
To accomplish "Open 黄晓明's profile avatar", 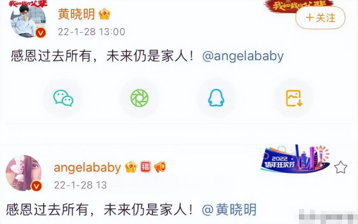I will [x=28, y=21].
